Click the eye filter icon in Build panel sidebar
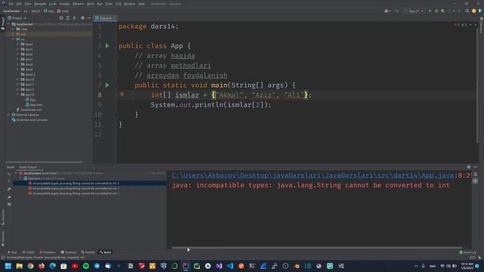Viewport: 484px width, 272px height. point(9,205)
